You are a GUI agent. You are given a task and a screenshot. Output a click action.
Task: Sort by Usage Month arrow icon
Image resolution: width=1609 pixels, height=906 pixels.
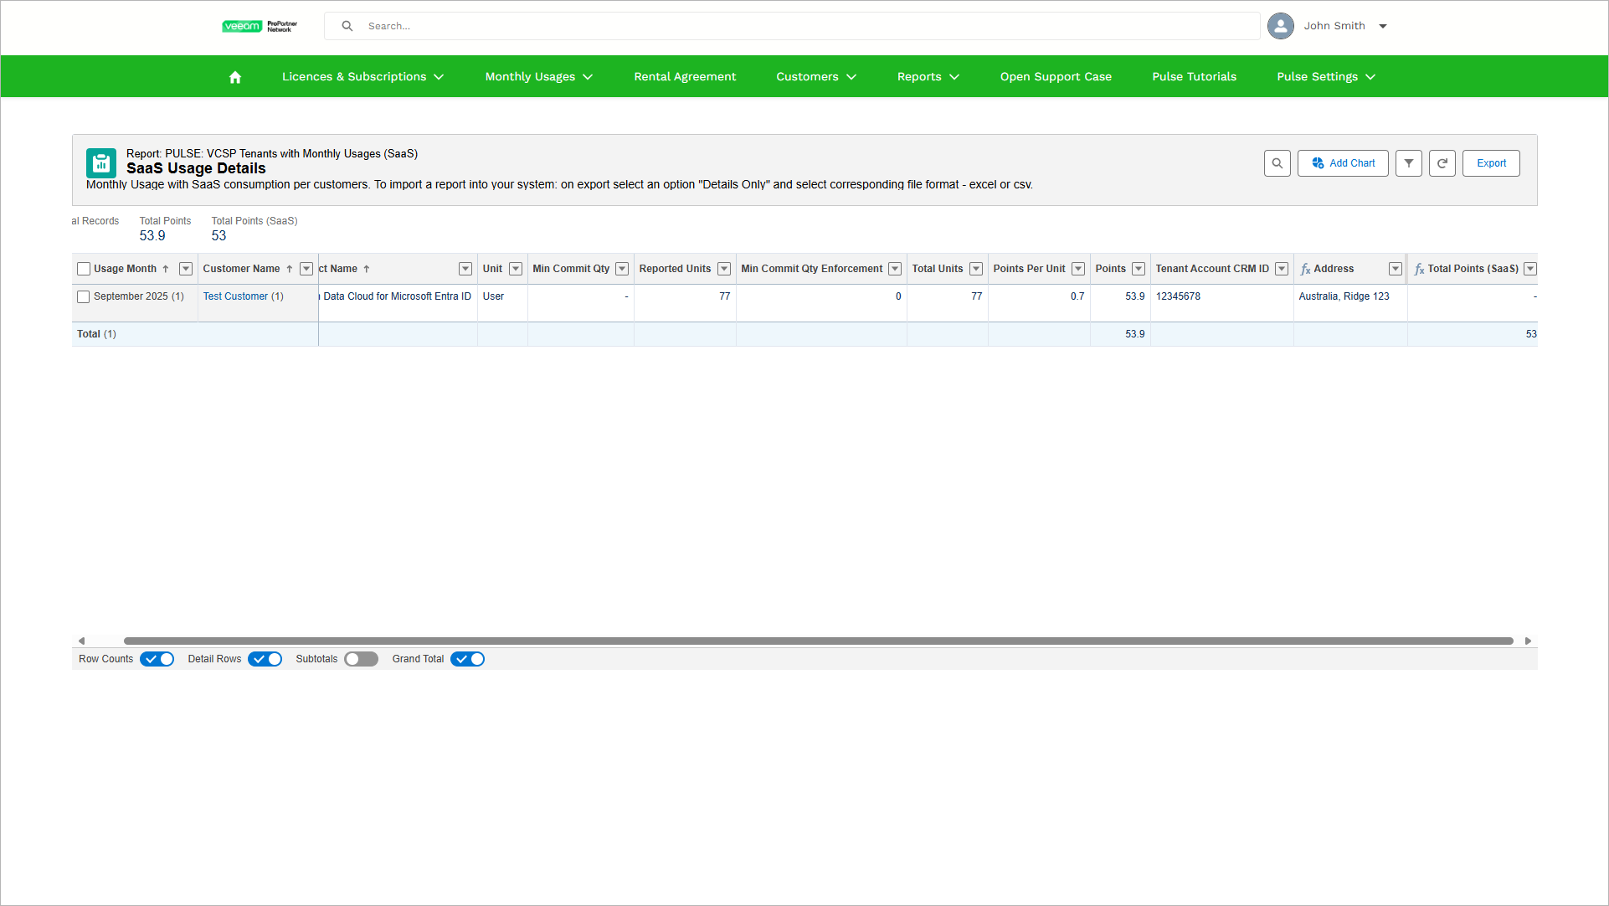166,269
